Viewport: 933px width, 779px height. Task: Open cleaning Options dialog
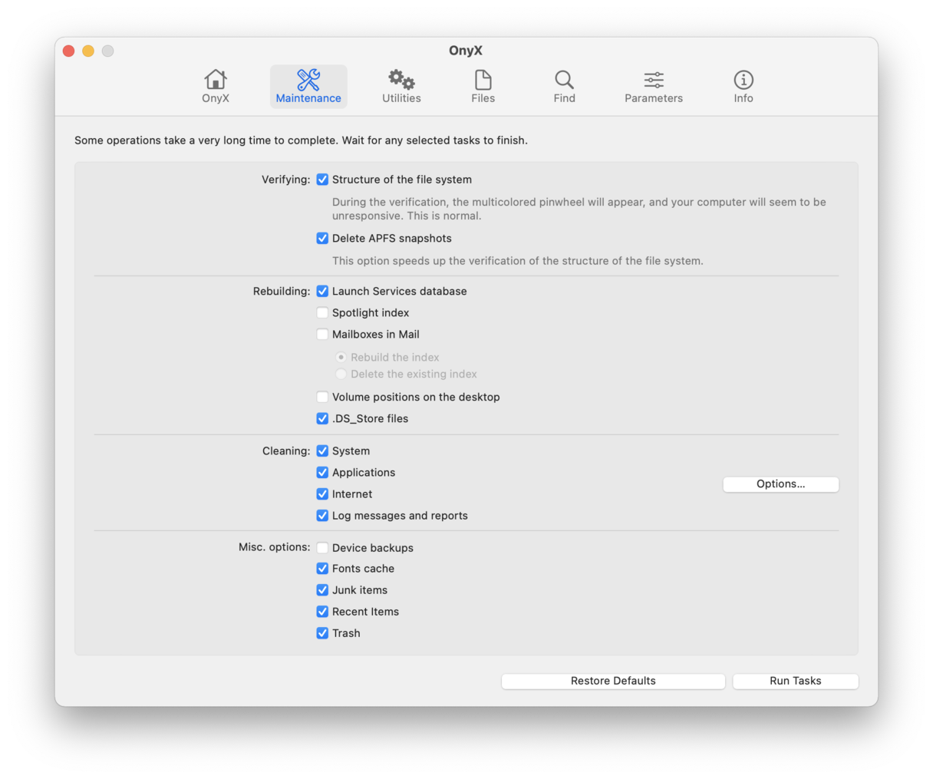click(780, 484)
